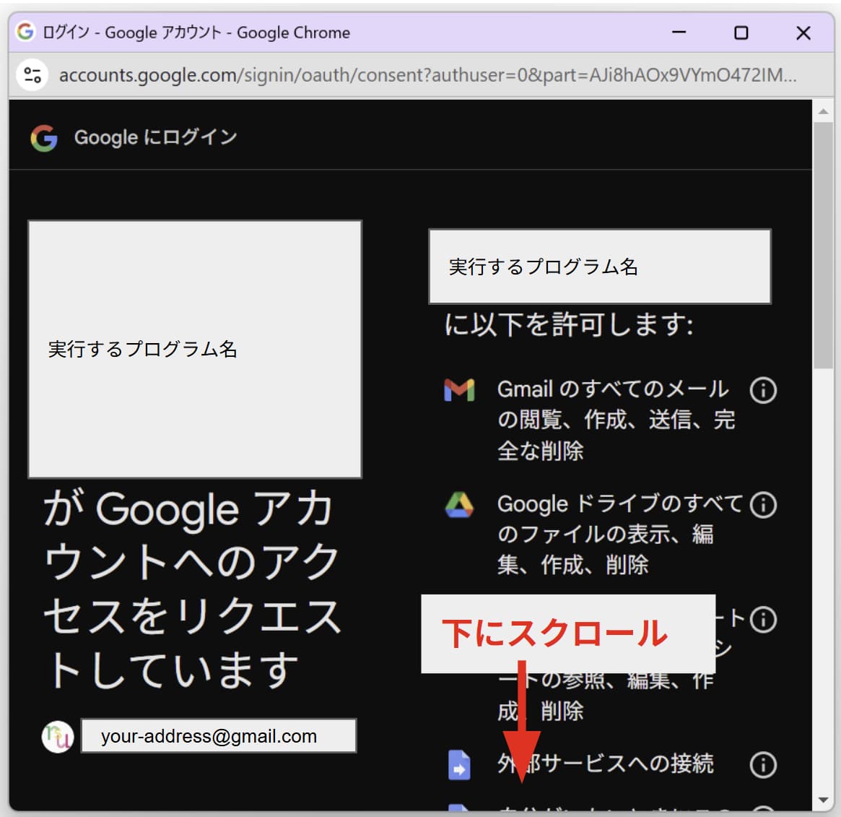Show info for the Google ドライブ permission
The image size is (841, 817).
[x=763, y=505]
